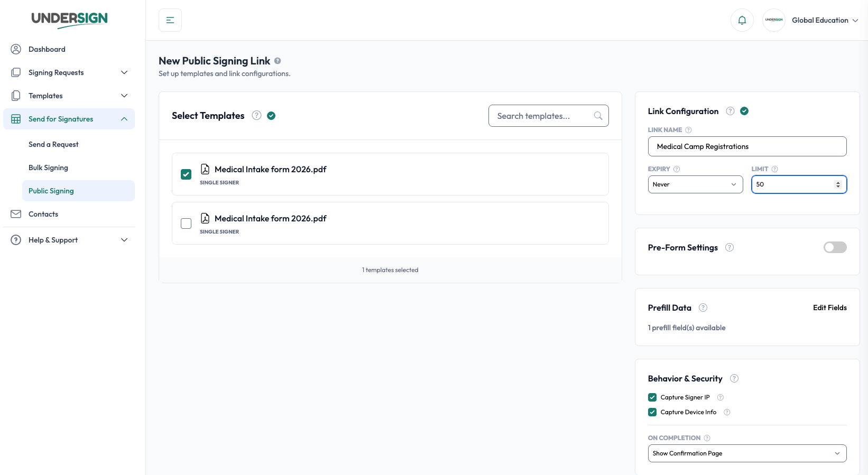The image size is (868, 475).
Task: Open Send a Request
Action: pyautogui.click(x=78, y=144)
